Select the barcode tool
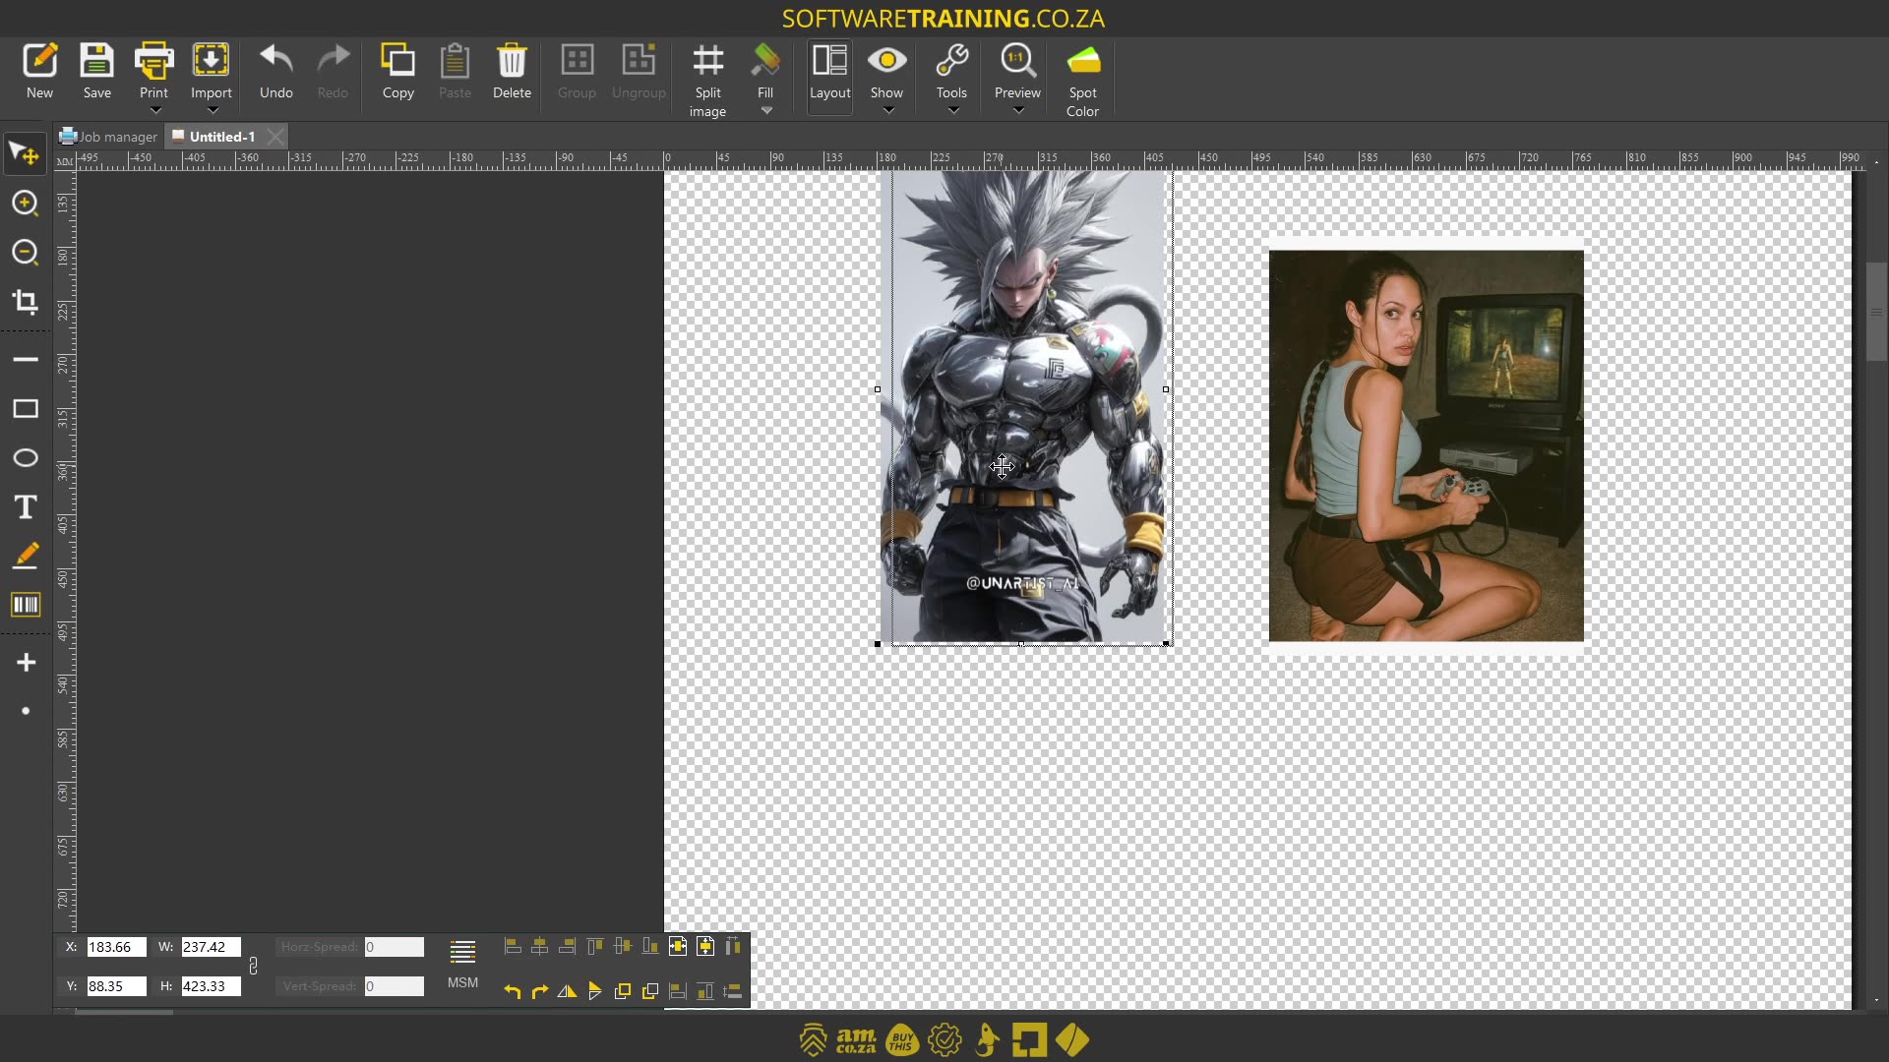 pos(26,605)
